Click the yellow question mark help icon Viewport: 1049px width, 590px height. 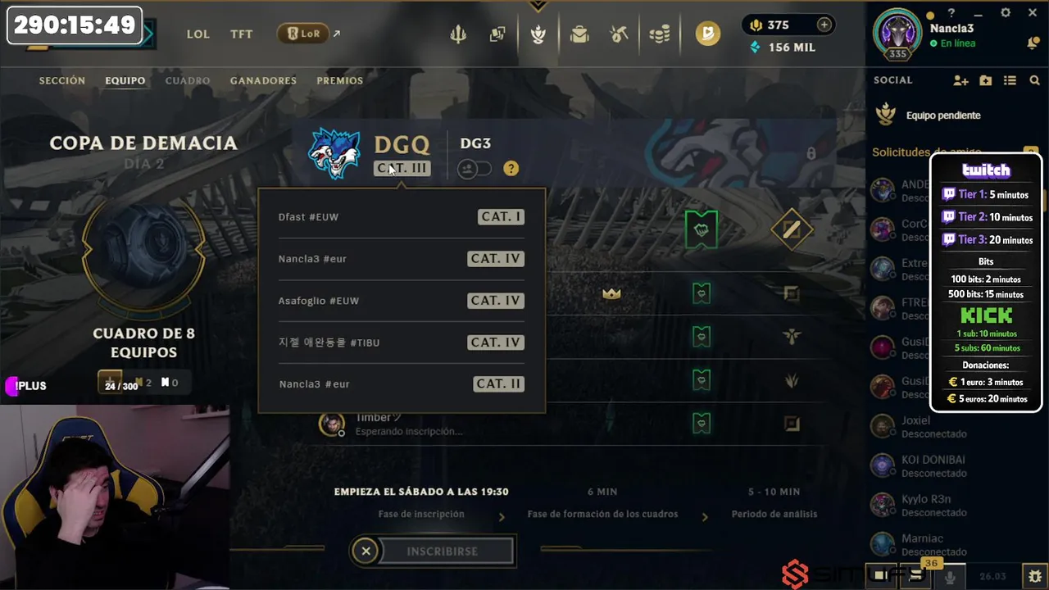[511, 169]
